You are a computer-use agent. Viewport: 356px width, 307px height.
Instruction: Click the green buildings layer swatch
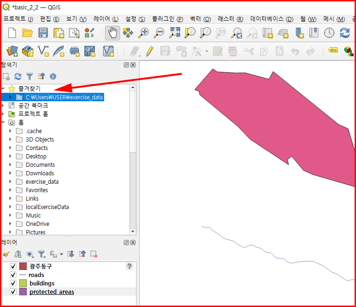pyautogui.click(x=23, y=283)
